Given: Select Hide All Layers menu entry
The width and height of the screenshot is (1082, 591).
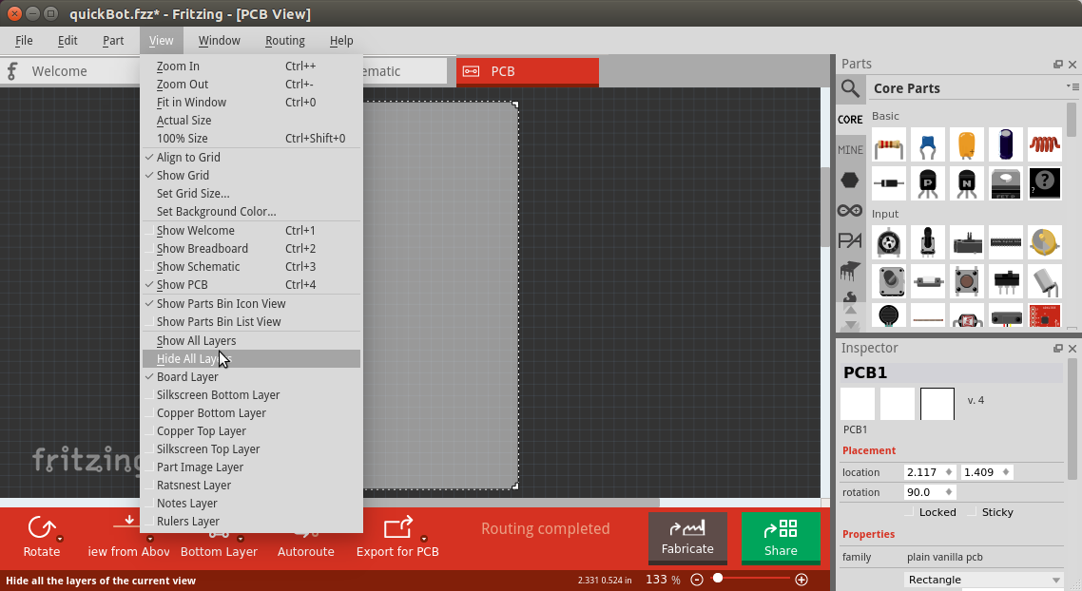Looking at the screenshot, I should [x=195, y=359].
